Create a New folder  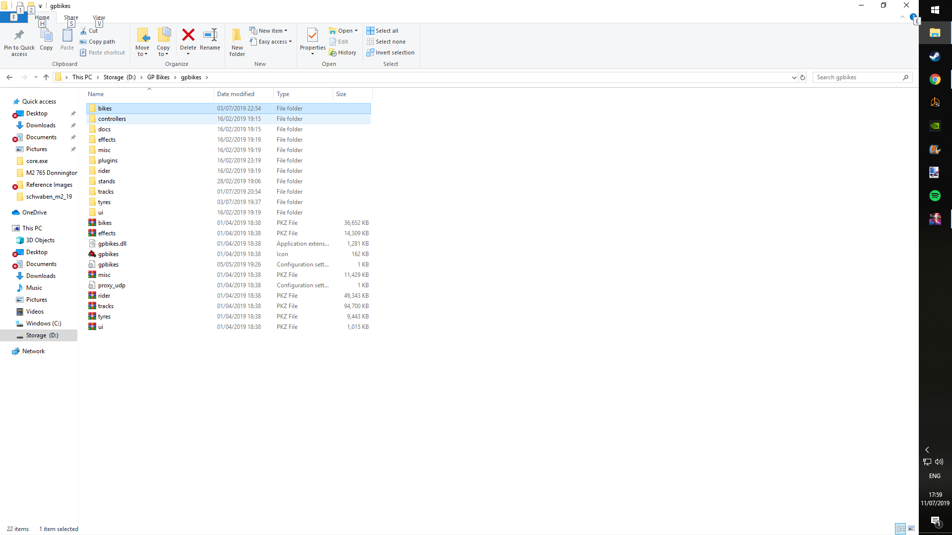237,43
